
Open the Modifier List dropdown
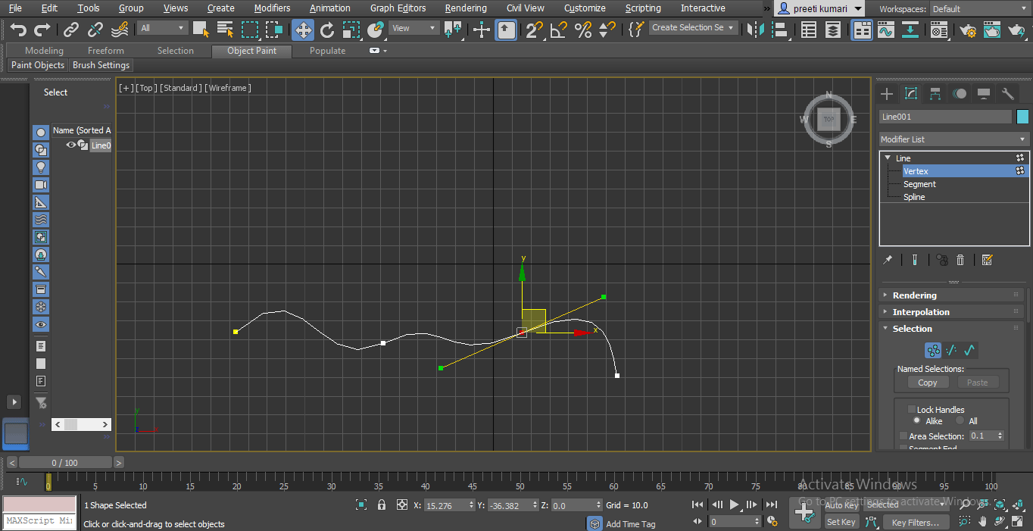[953, 139]
